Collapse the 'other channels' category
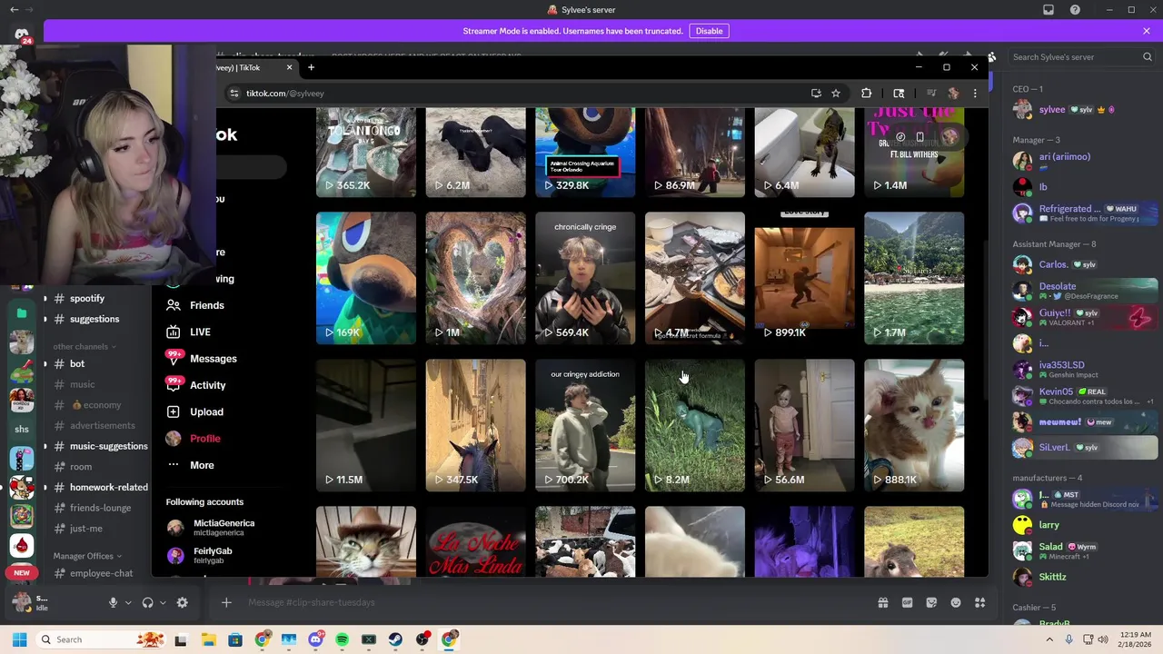Image resolution: width=1163 pixels, height=654 pixels. [85, 346]
